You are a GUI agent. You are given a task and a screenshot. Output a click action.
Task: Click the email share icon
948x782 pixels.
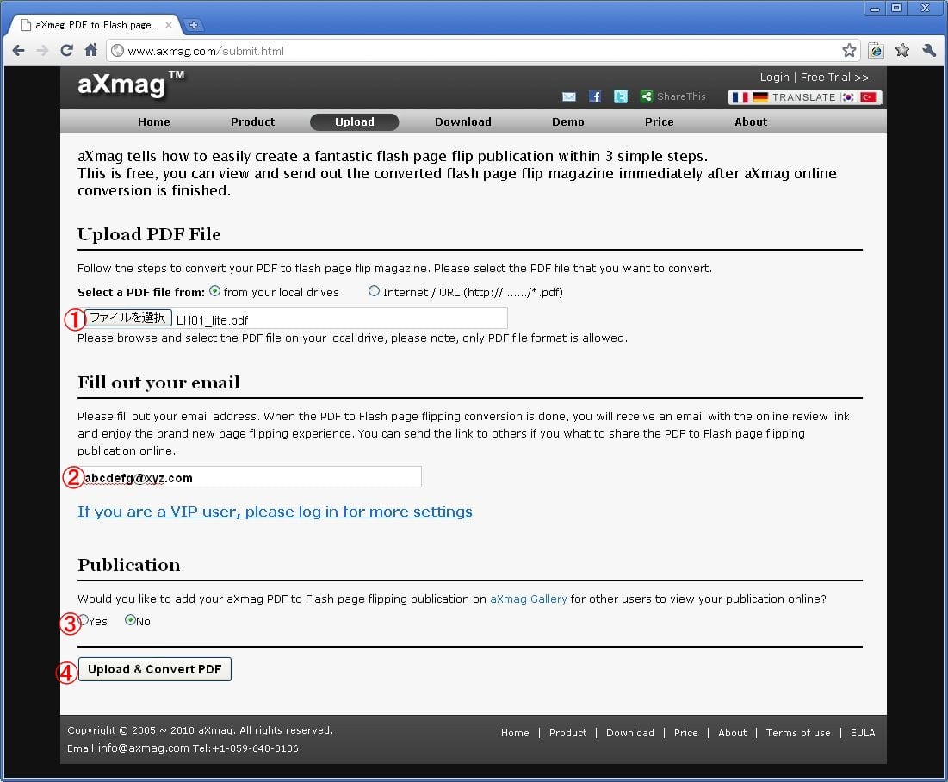(569, 97)
